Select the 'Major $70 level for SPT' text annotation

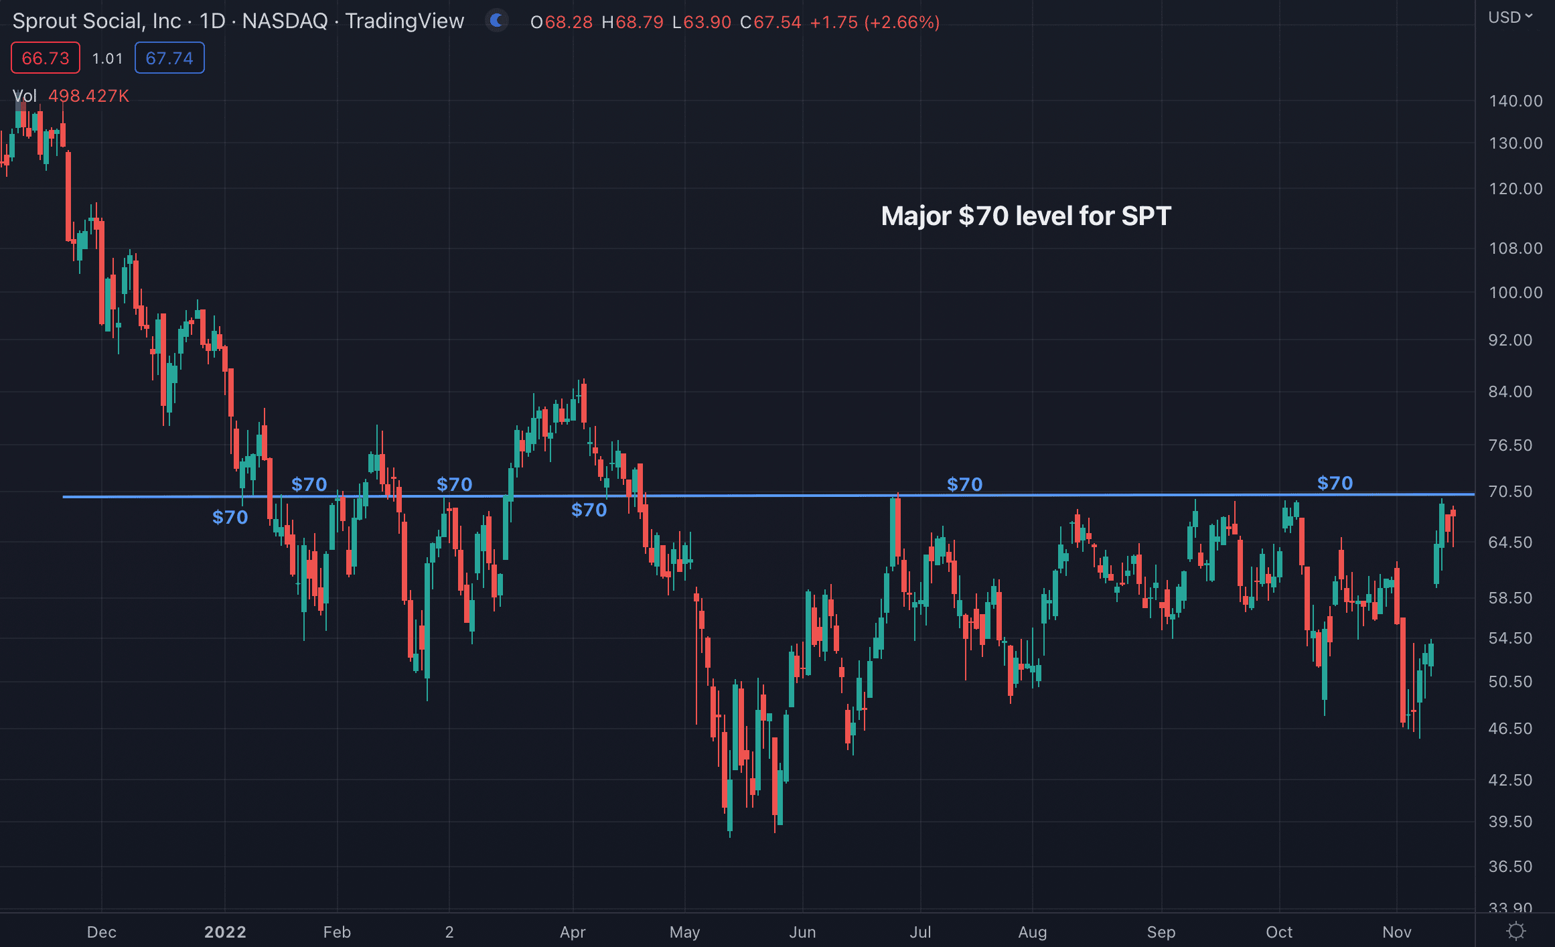pyautogui.click(x=1026, y=216)
